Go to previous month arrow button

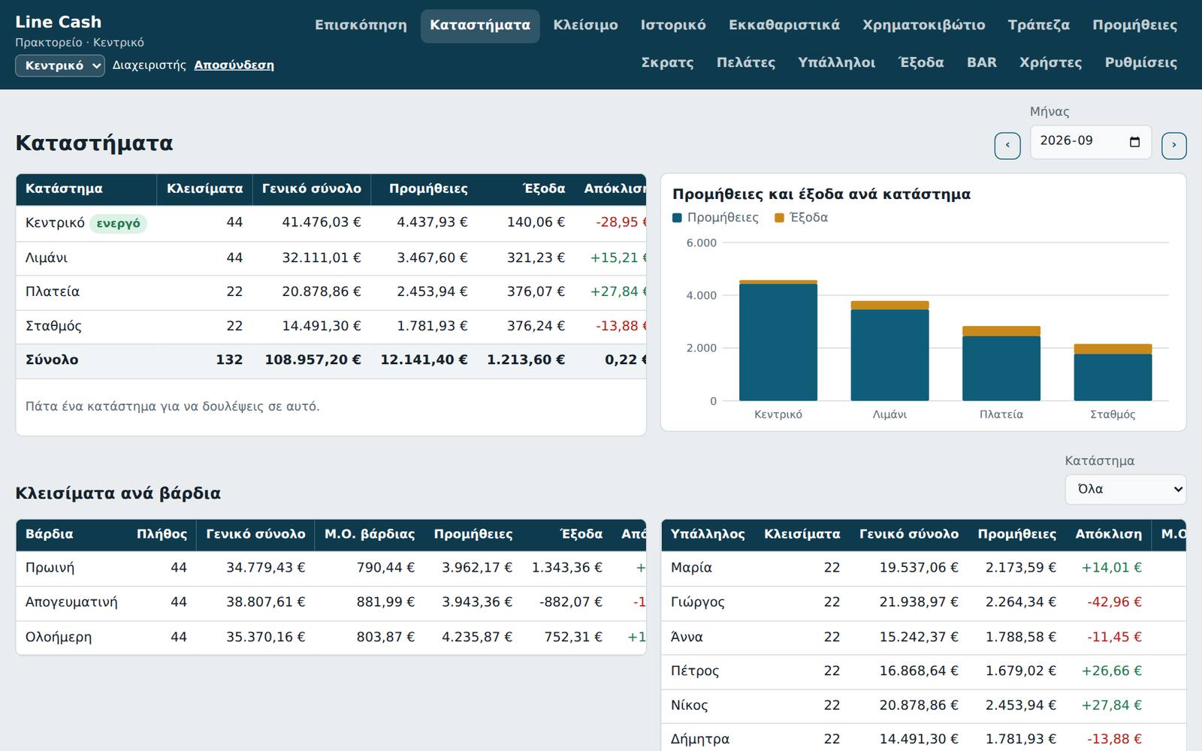[1007, 146]
